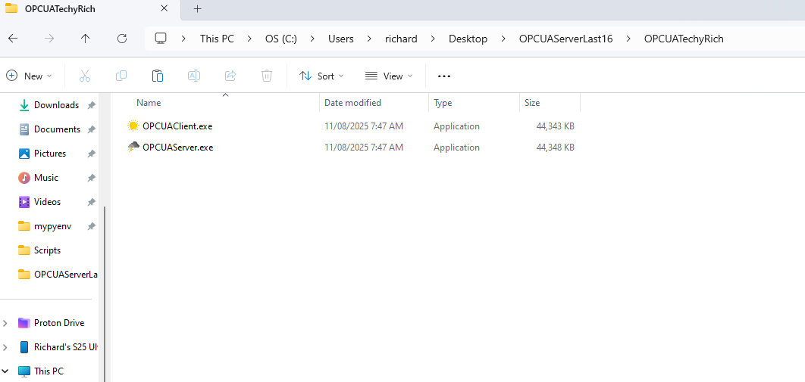The height and width of the screenshot is (382, 805).
Task: Close the OPCUATechyRich tab
Action: tap(164, 9)
